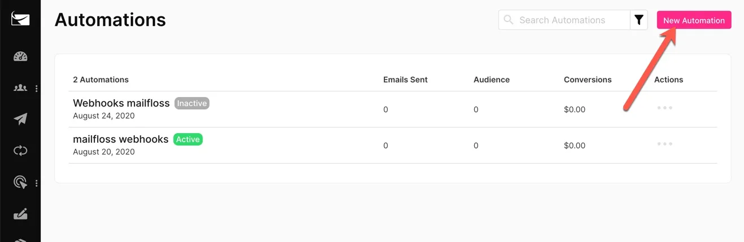This screenshot has height=242, width=744.
Task: Click the Search Automations field
Action: (x=572, y=20)
